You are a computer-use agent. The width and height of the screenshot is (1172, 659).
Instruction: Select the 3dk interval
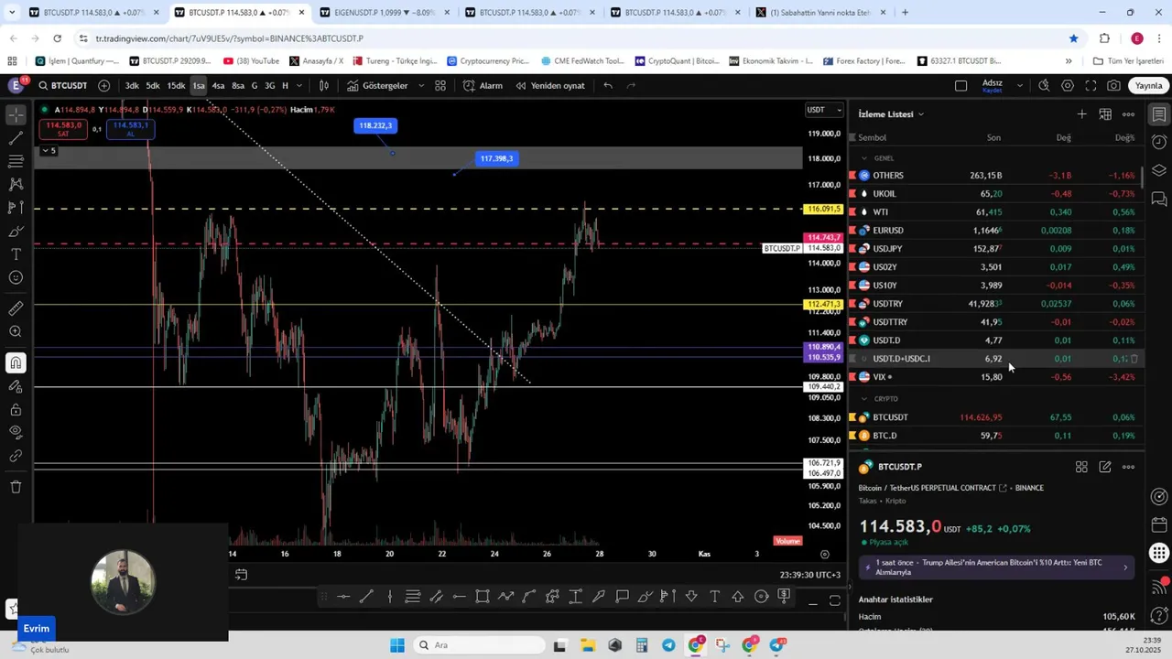[x=132, y=85]
